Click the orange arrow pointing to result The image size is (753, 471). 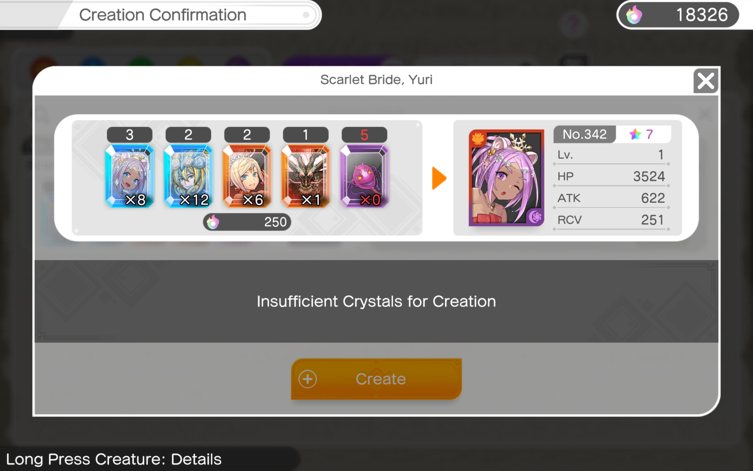pos(439,178)
